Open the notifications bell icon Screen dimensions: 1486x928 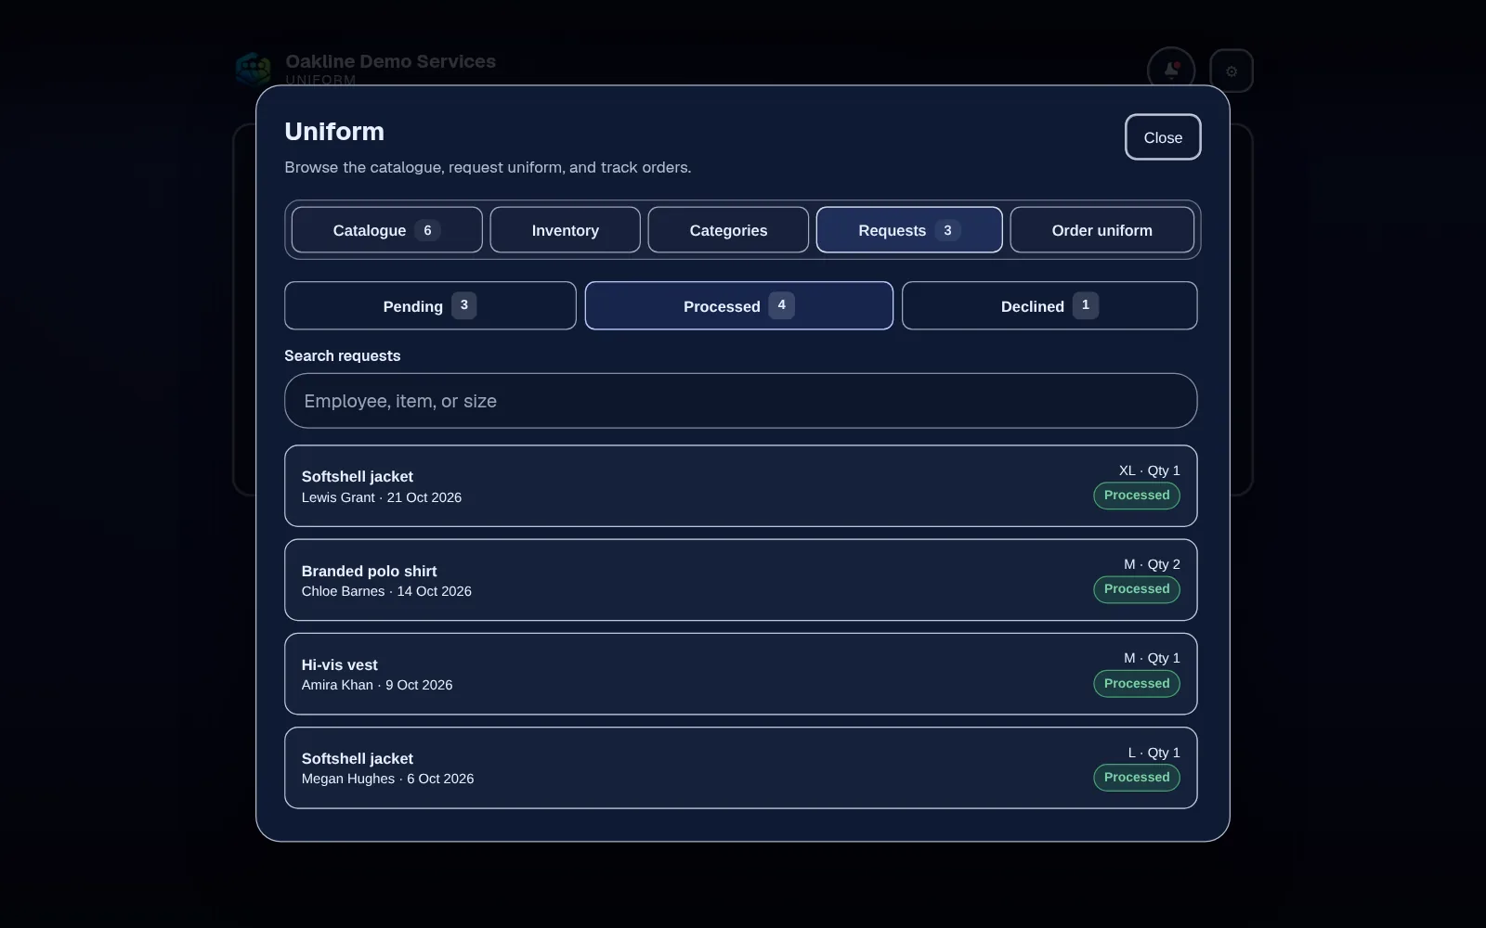(x=1171, y=71)
